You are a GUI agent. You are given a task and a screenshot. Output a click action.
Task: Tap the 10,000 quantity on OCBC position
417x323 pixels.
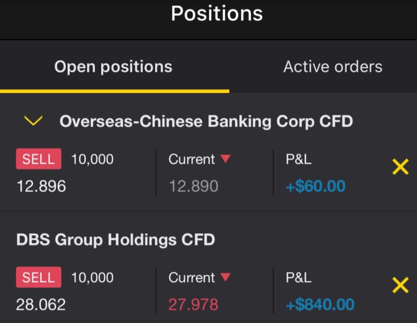(92, 159)
